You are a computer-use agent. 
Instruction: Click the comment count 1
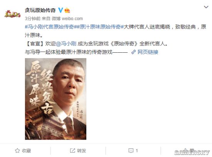click(x=137, y=150)
